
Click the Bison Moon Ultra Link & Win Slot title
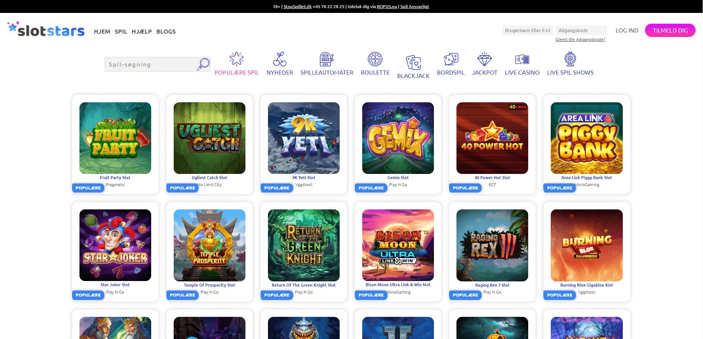coord(398,285)
